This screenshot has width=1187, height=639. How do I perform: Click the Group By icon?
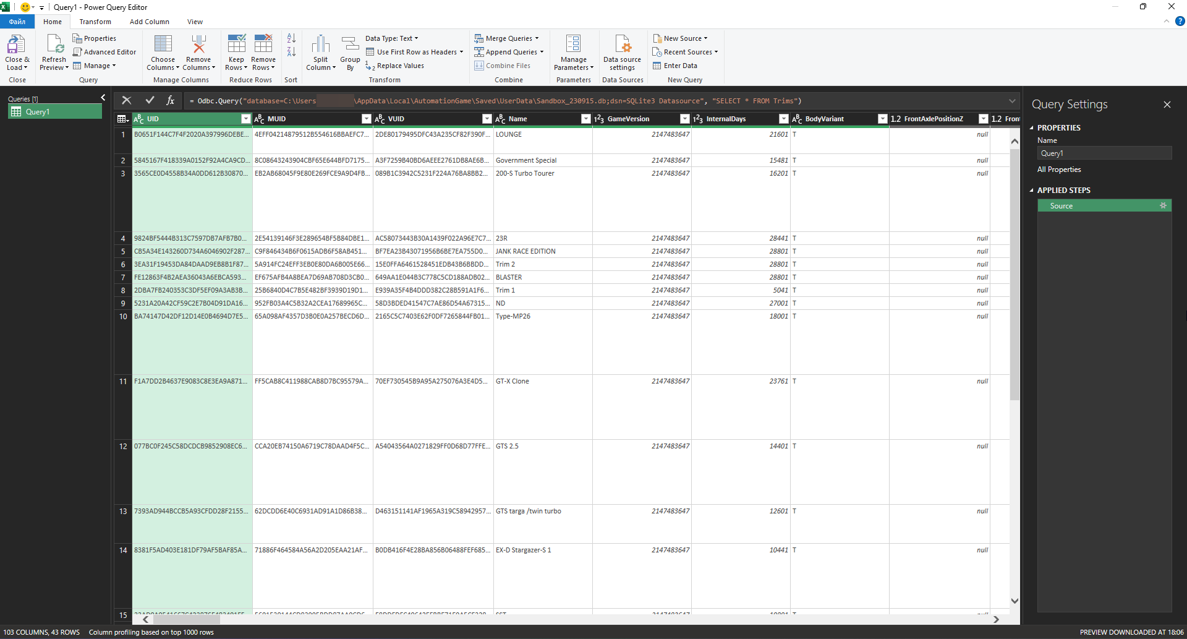coord(350,46)
